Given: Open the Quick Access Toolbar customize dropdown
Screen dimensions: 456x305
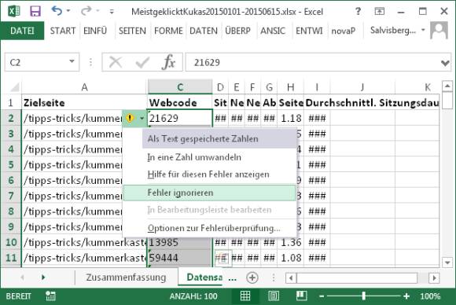Looking at the screenshot, I should click(112, 12).
